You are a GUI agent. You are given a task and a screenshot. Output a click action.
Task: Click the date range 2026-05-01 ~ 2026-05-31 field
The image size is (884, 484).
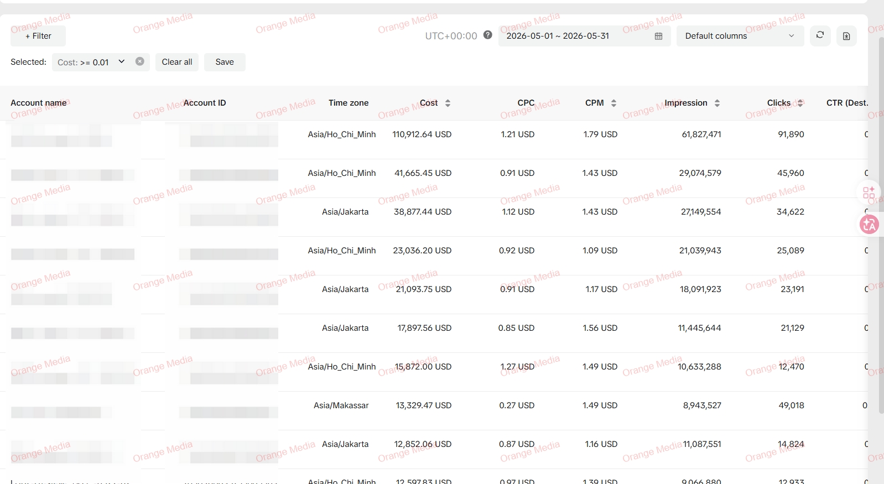[584, 36]
